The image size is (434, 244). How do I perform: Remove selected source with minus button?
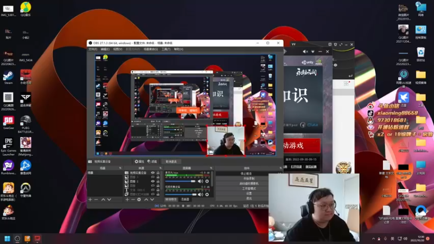tap(133, 200)
